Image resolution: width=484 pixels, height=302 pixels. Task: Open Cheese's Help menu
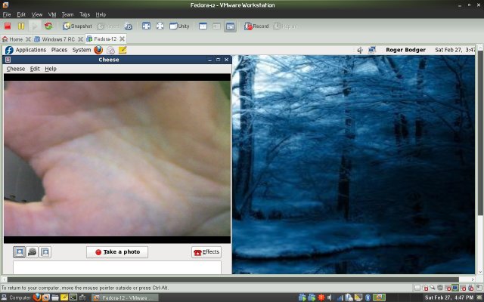click(51, 69)
